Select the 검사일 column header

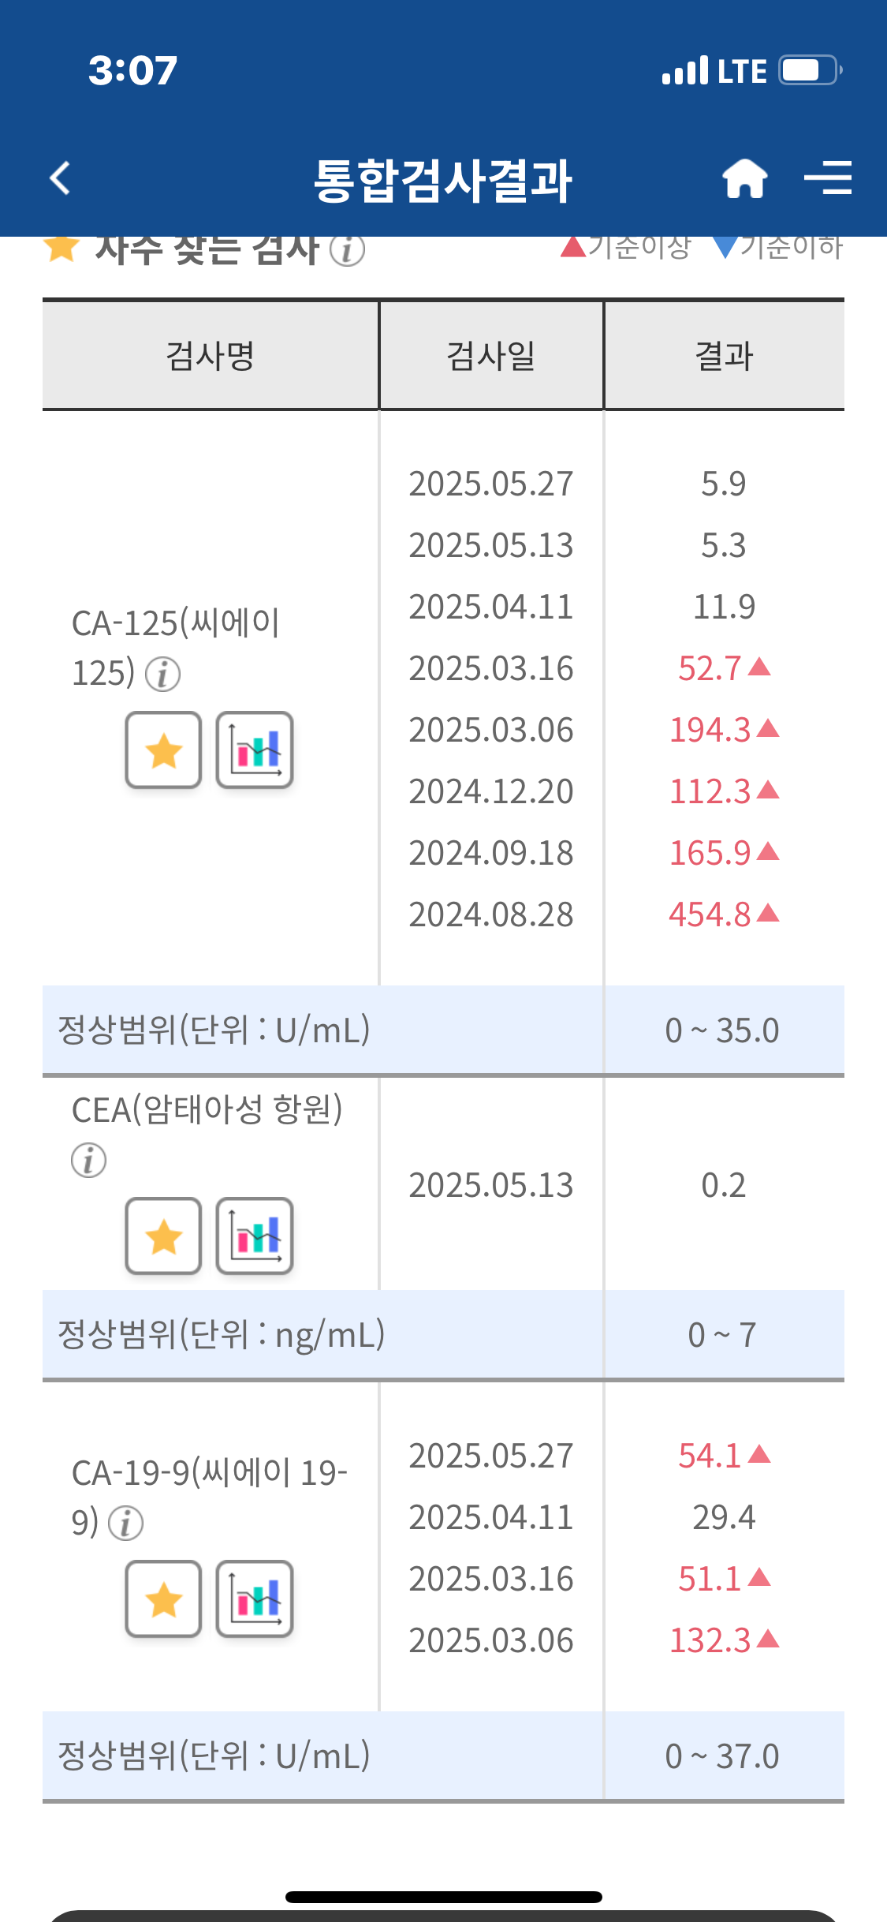click(x=491, y=355)
